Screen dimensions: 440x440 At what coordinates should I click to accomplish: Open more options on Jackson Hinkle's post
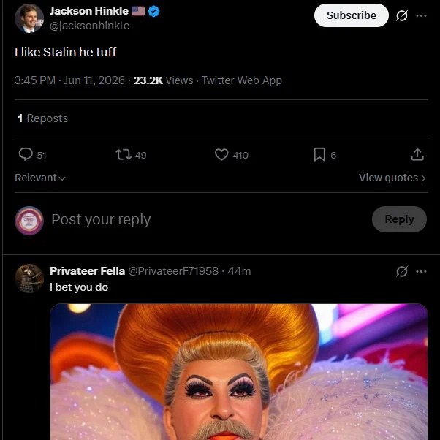421,15
